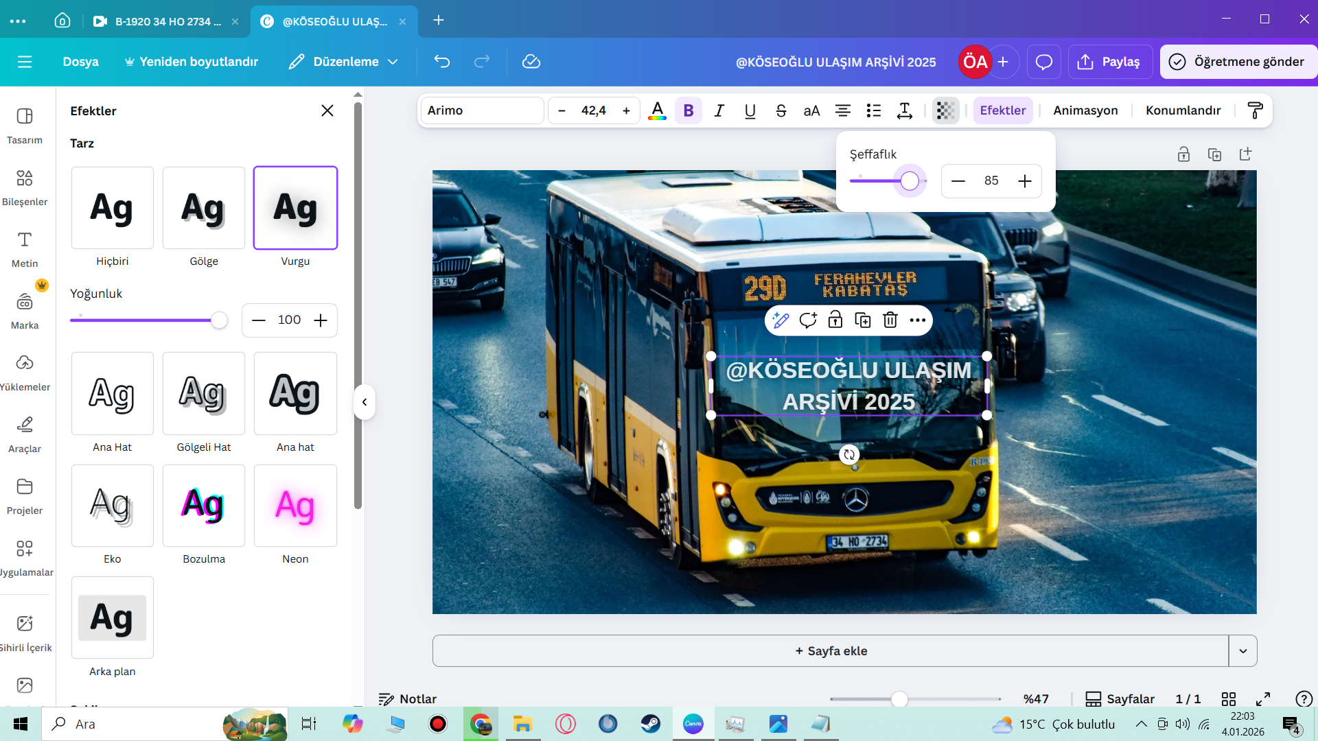
Task: Click the rotate handle below the text box
Action: click(849, 454)
